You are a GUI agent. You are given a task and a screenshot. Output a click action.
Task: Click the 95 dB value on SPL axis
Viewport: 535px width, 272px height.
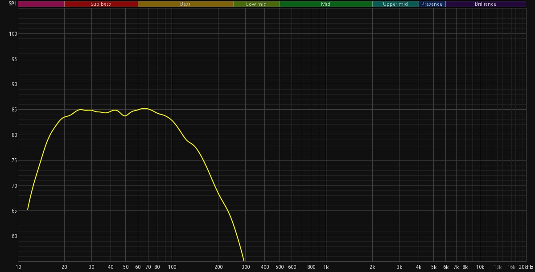14,59
